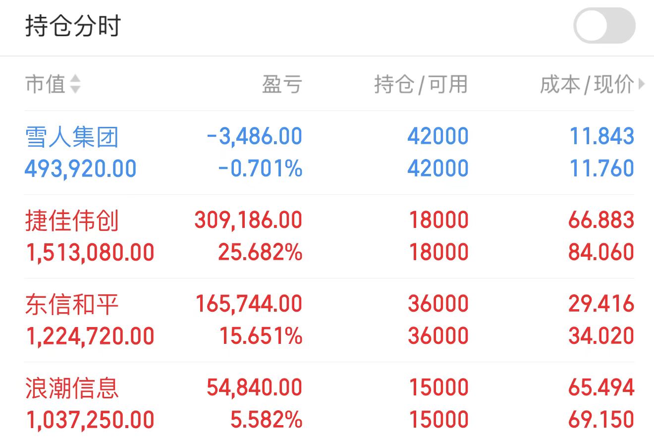This screenshot has height=440, width=654.
Task: Sort holdings by 市值 arrows icon
Action: (75, 84)
